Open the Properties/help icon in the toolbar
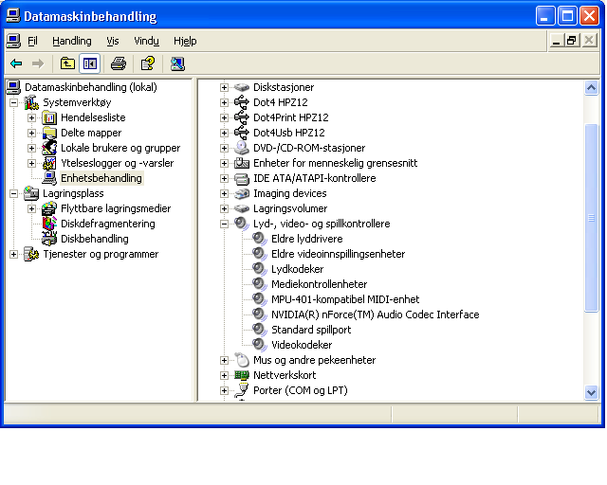Viewport: 607px width, 485px height. click(x=147, y=63)
